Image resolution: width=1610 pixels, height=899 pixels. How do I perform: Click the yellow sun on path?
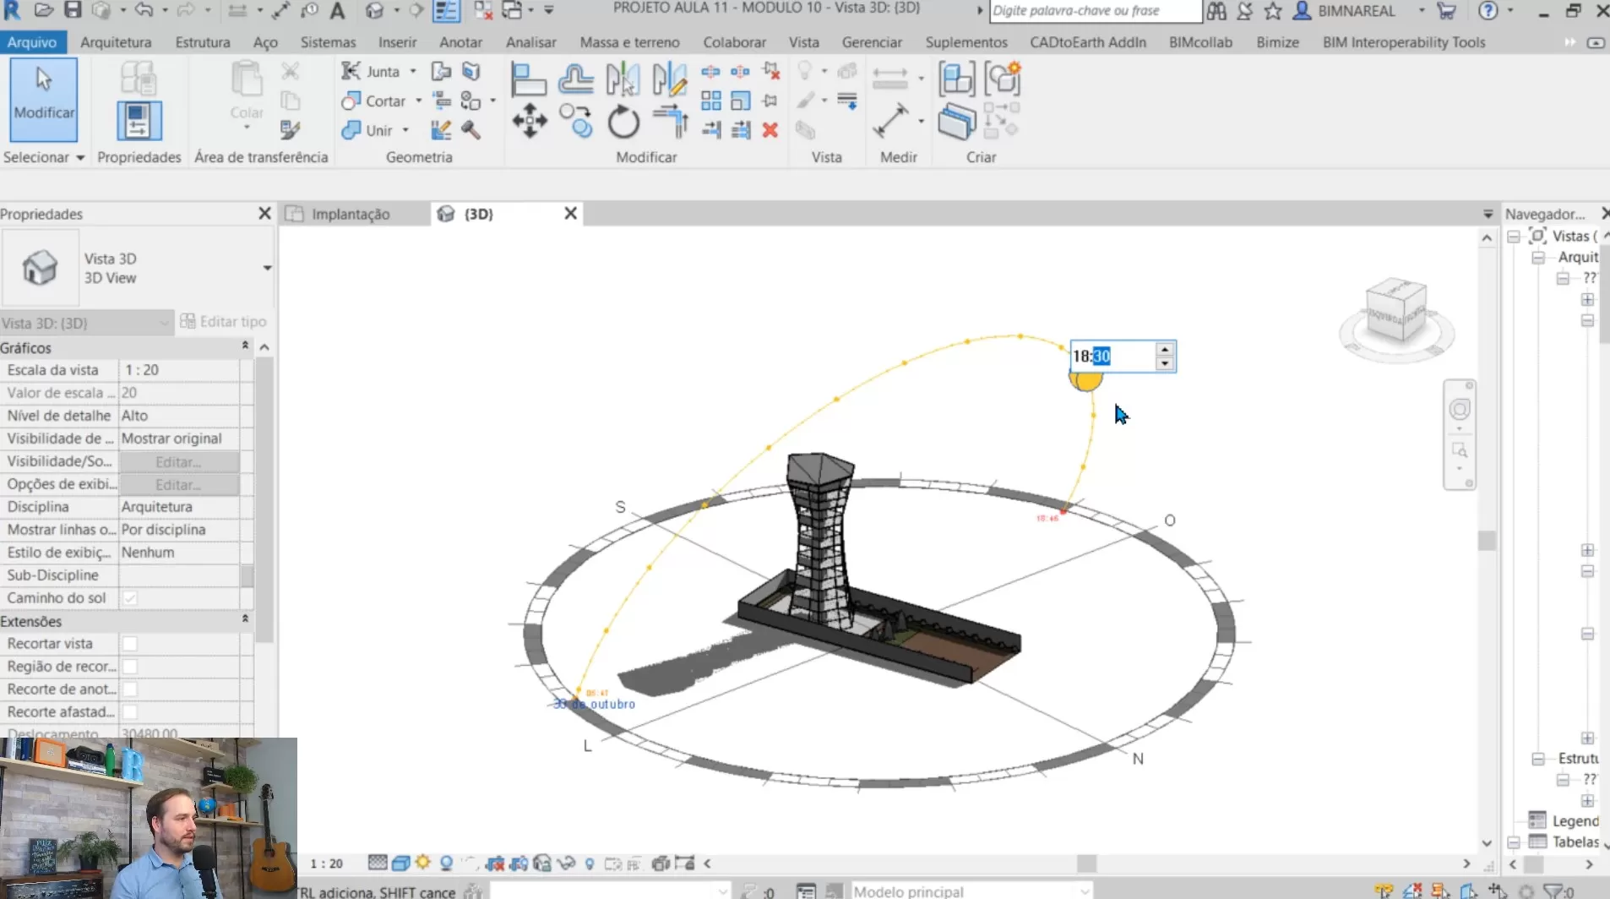click(1085, 381)
